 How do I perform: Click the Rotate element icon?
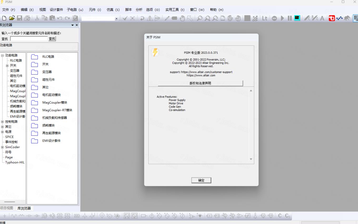[142, 18]
